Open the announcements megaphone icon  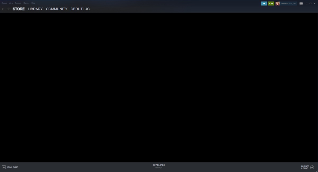pyautogui.click(x=264, y=3)
